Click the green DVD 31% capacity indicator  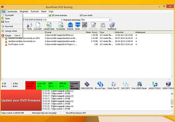[52, 85]
